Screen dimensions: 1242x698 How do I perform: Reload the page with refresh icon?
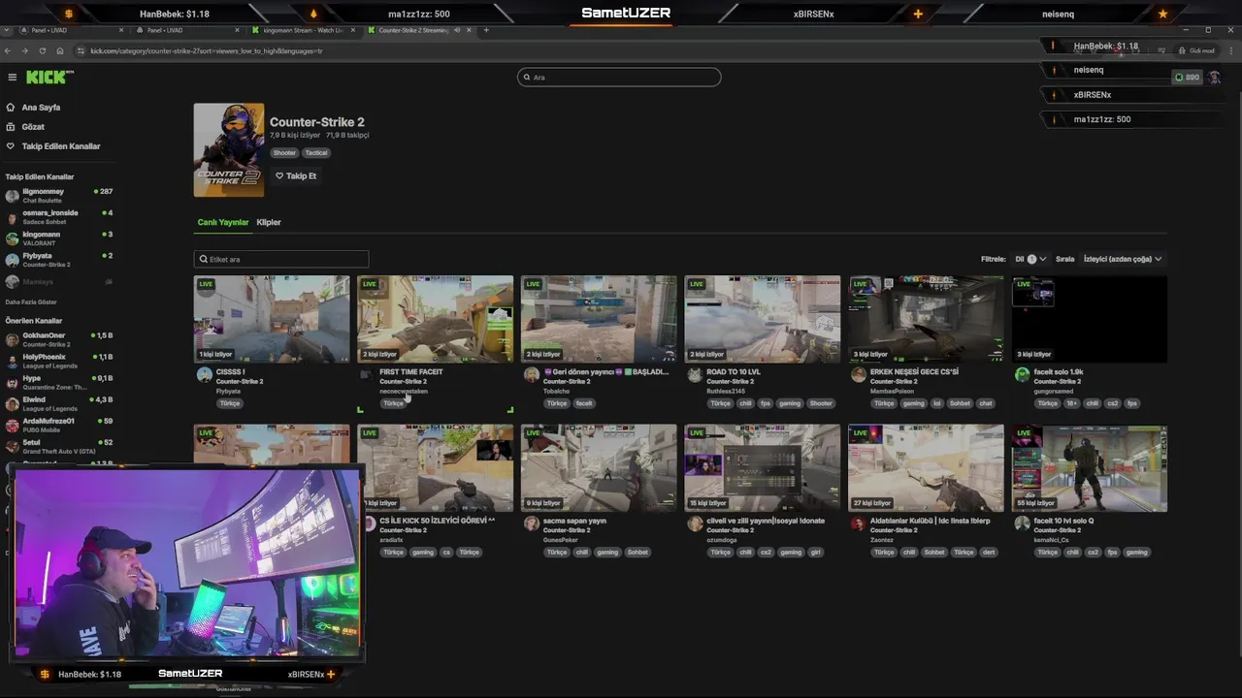click(42, 50)
